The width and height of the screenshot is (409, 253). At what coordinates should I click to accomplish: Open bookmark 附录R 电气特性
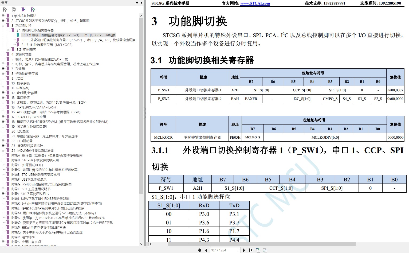[23, 237]
